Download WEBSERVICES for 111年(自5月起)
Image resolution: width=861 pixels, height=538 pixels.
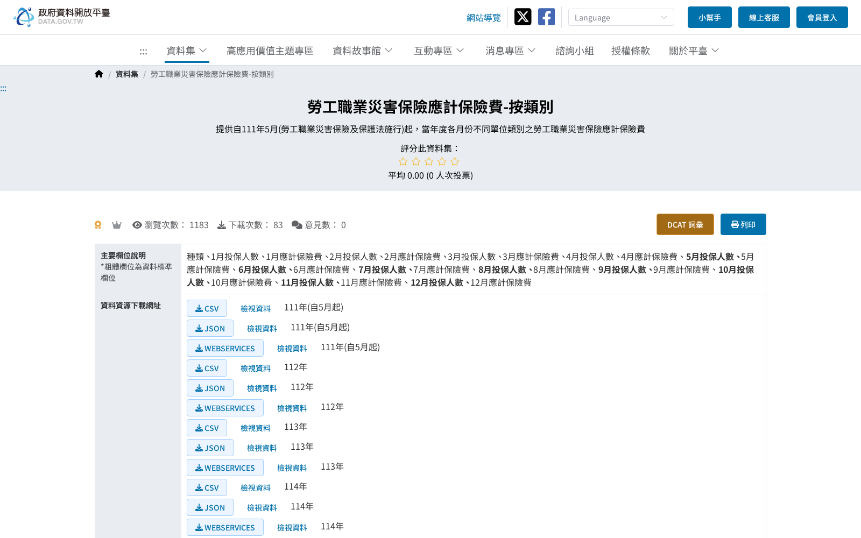(x=225, y=348)
